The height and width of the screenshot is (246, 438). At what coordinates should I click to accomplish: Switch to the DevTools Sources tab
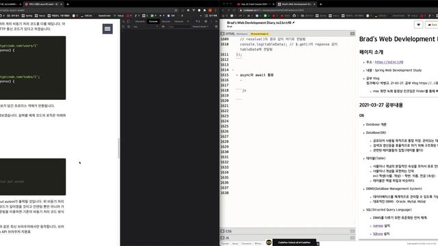pos(166,21)
